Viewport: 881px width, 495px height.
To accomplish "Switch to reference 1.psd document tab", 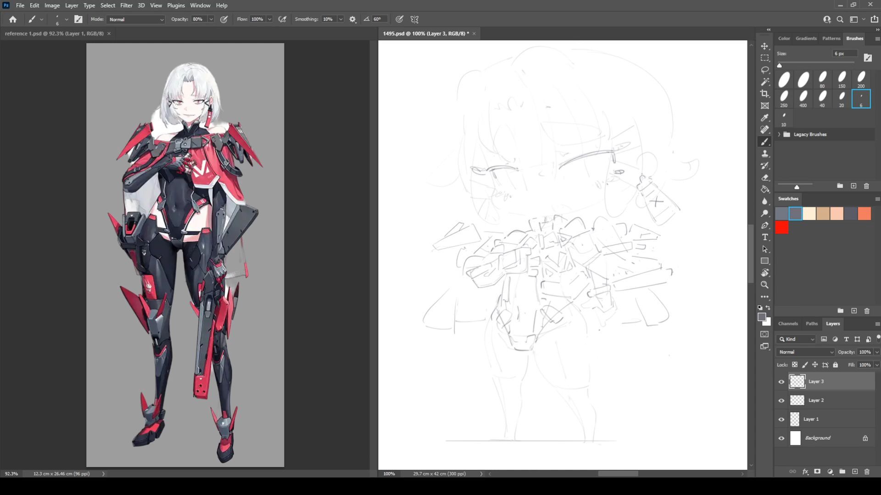I will pos(54,33).
